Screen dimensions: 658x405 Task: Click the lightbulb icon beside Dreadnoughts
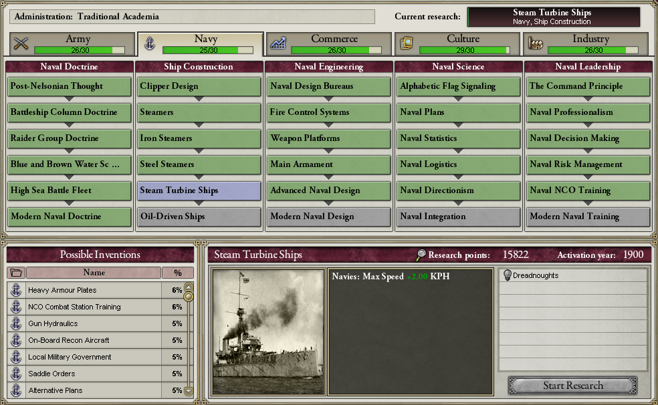(x=507, y=275)
